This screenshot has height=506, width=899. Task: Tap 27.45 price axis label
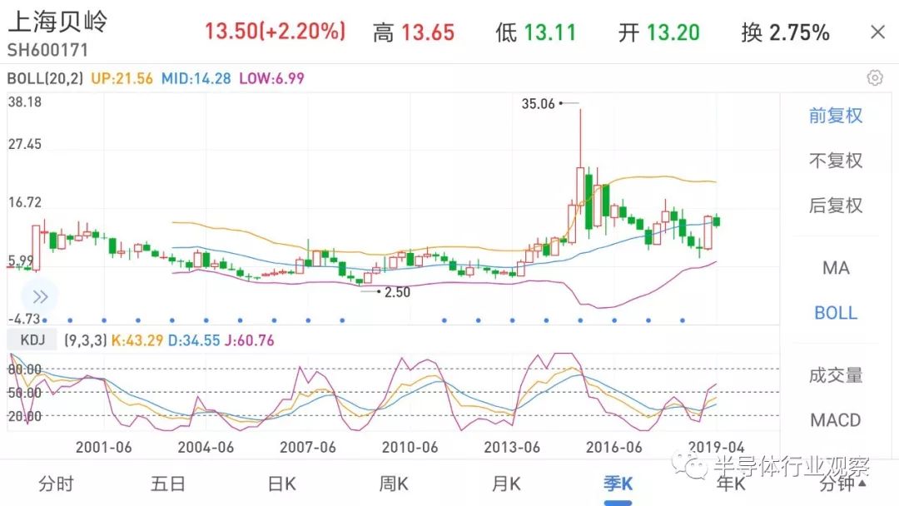pos(25,144)
